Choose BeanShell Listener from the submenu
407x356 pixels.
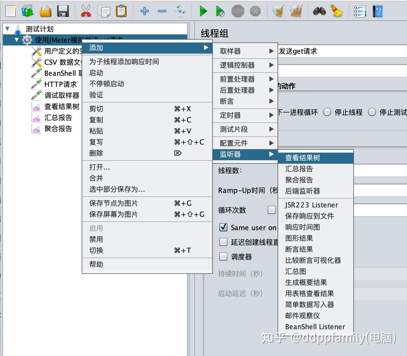[315, 327]
